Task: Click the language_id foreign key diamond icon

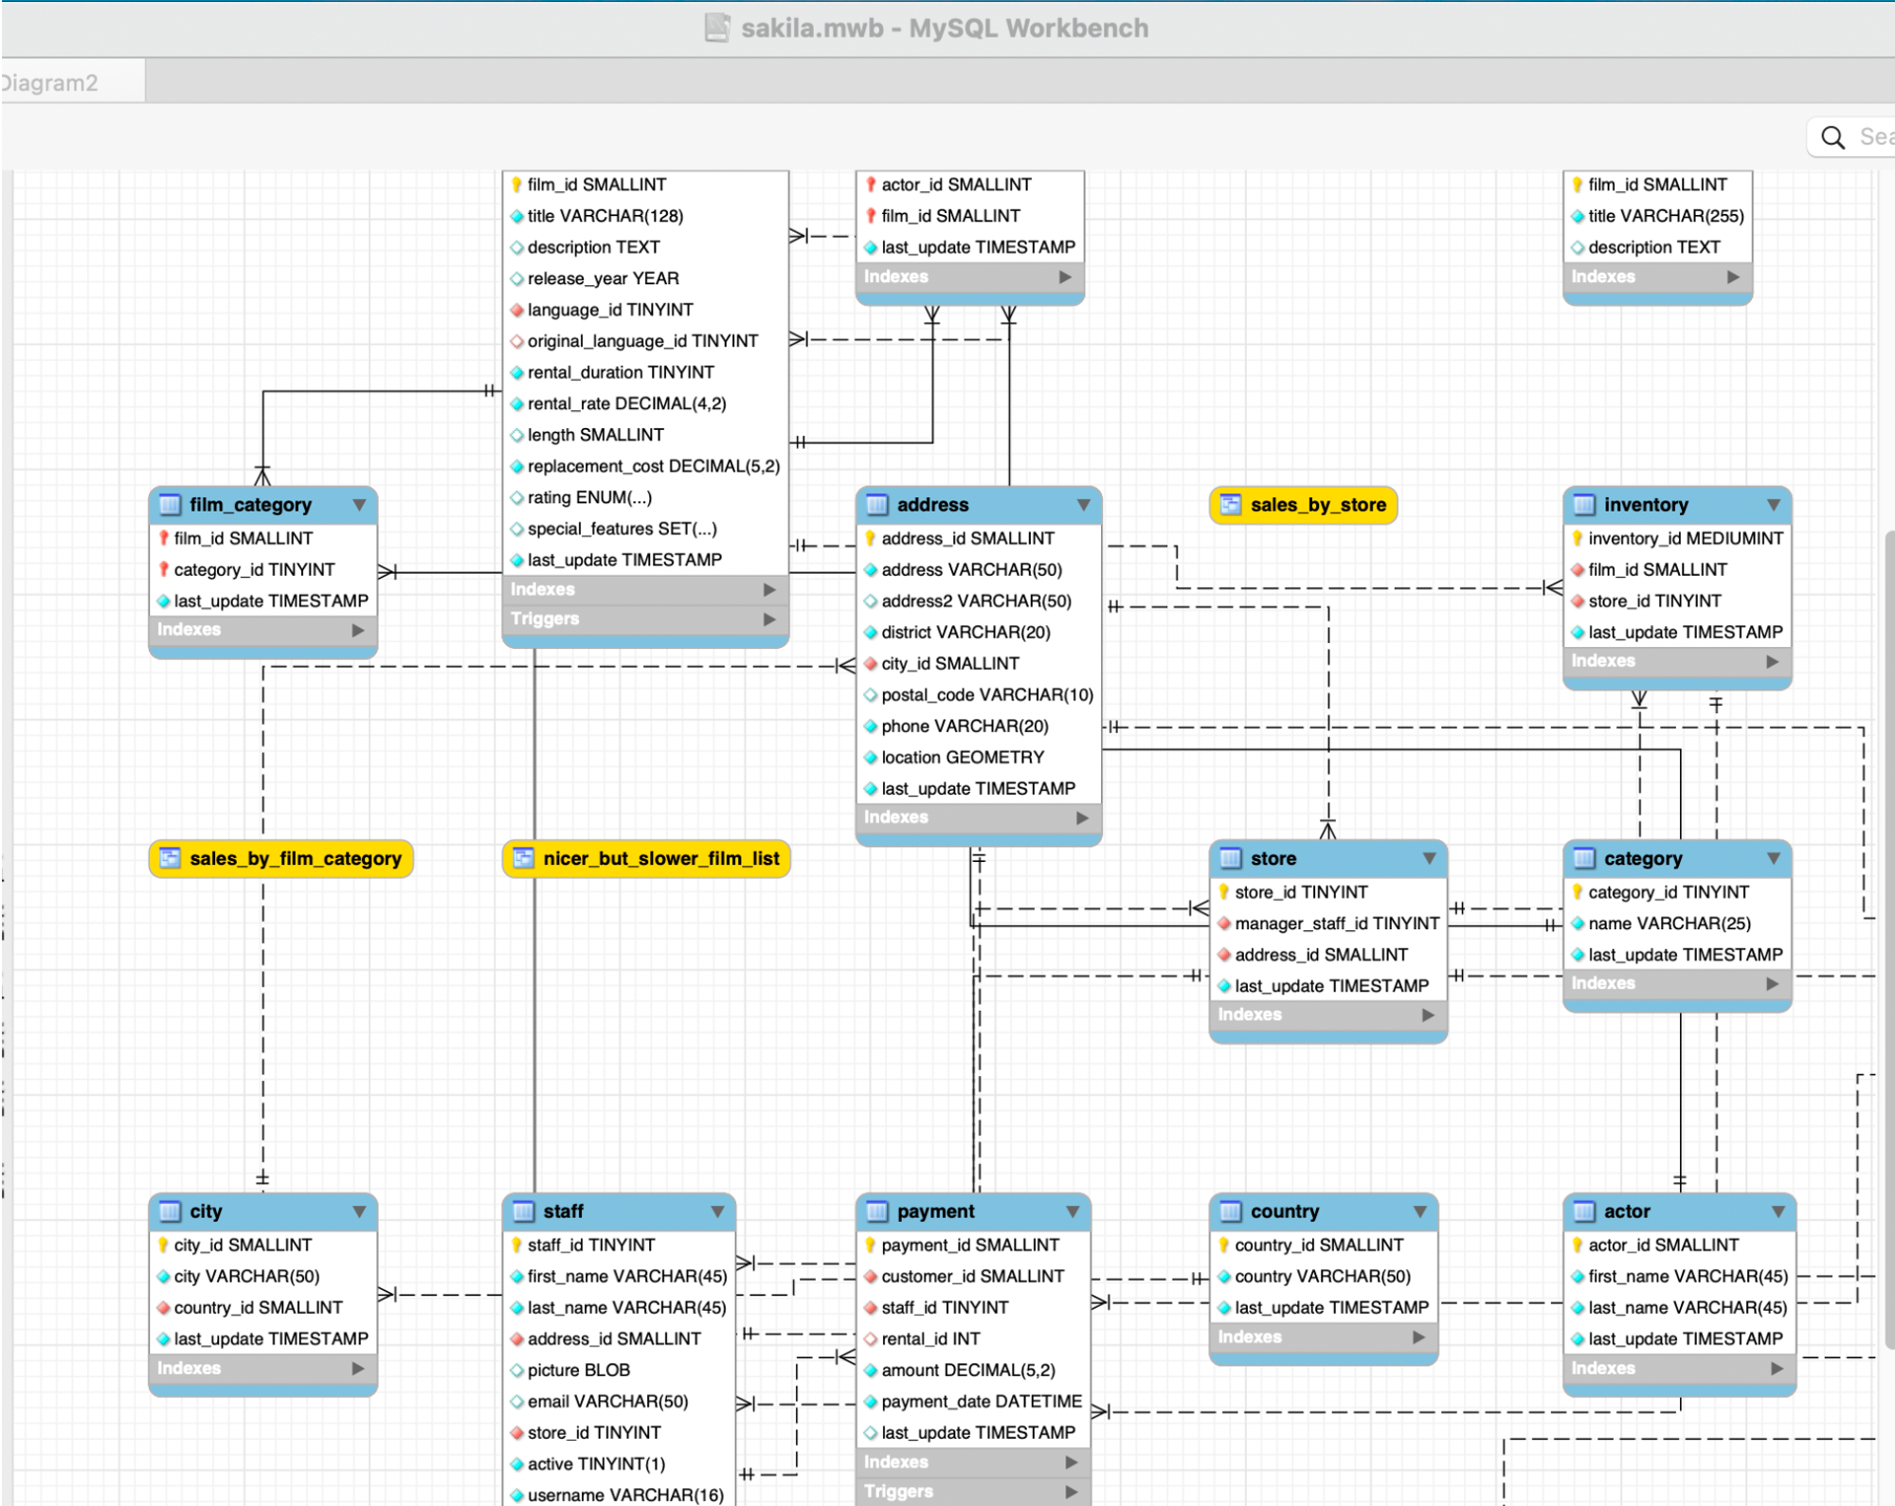Action: coord(517,310)
